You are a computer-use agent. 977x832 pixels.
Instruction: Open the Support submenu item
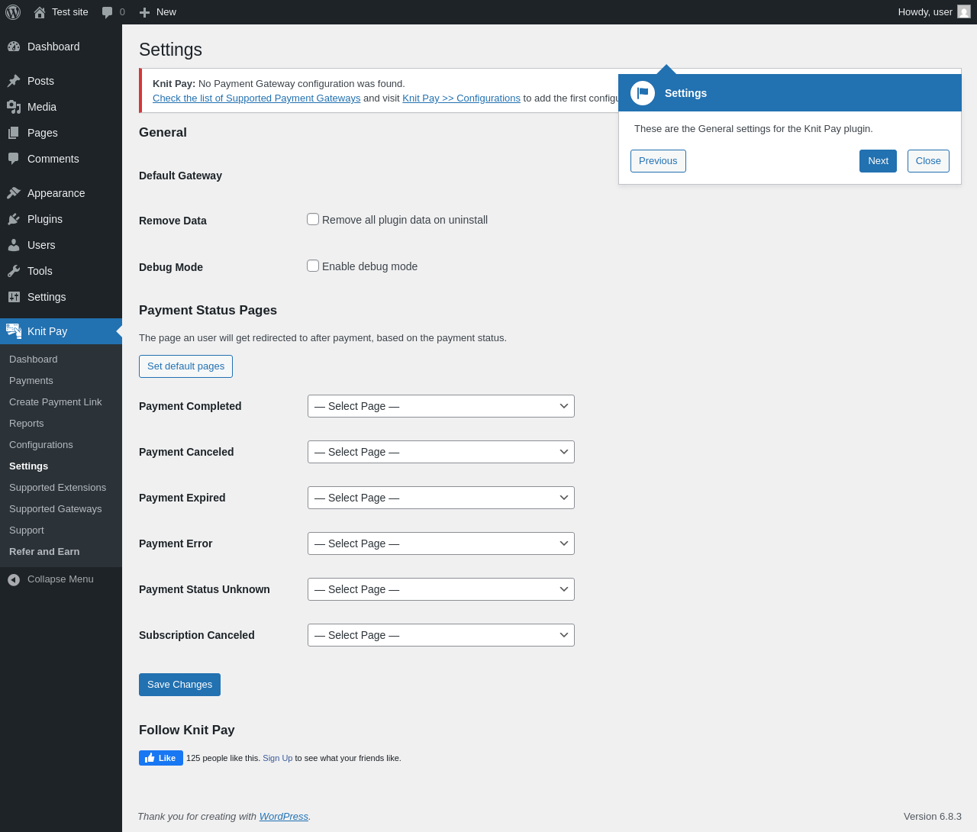[x=27, y=530]
